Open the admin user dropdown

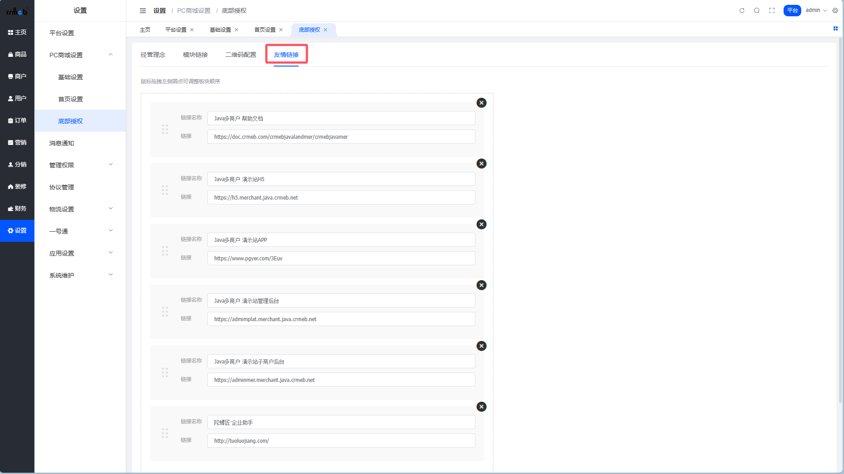(816, 11)
